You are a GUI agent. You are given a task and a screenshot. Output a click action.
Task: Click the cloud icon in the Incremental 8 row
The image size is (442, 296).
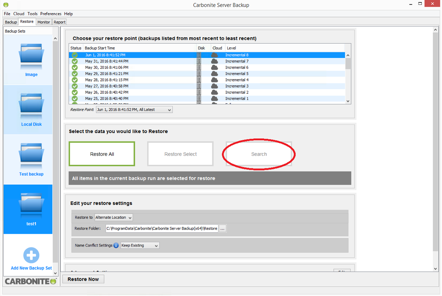[x=215, y=55]
